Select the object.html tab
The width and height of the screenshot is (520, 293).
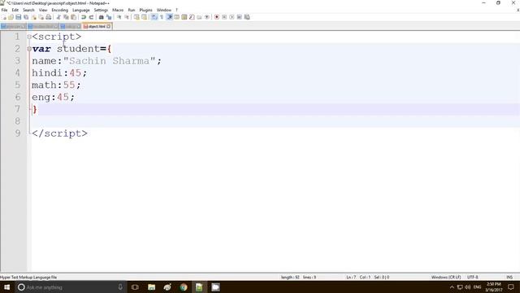click(97, 26)
